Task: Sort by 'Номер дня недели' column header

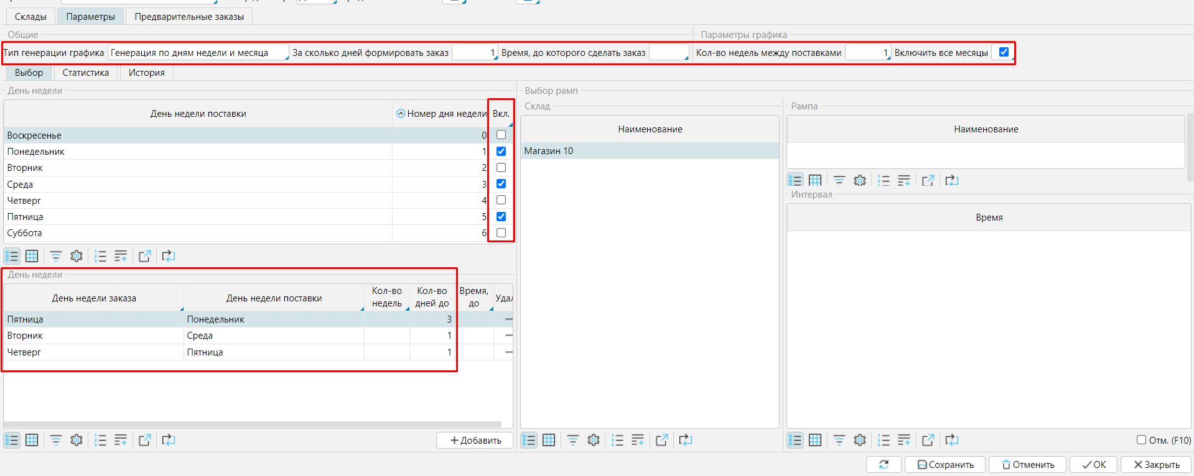Action: pyautogui.click(x=442, y=114)
